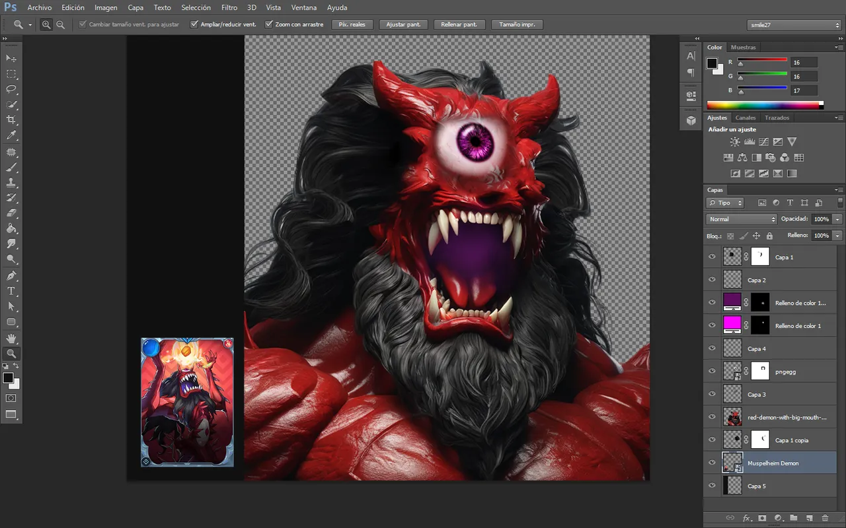Click the color spectrum ramp
846x528 pixels.
765,104
